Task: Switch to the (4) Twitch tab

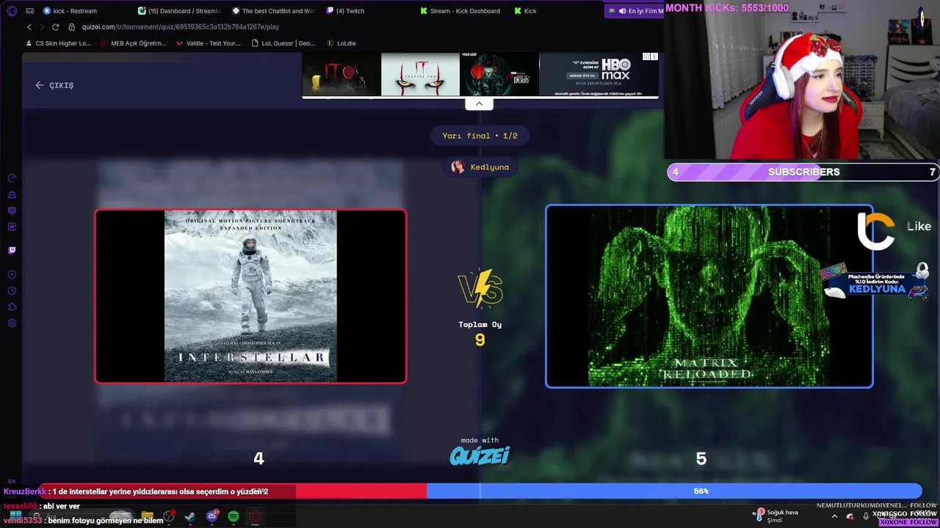Action: point(367,11)
